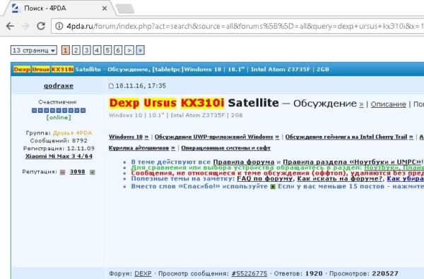Image resolution: width=424 pixels, height=279 pixels.
Task: Jump to last page double-arrow button
Action: point(140,50)
